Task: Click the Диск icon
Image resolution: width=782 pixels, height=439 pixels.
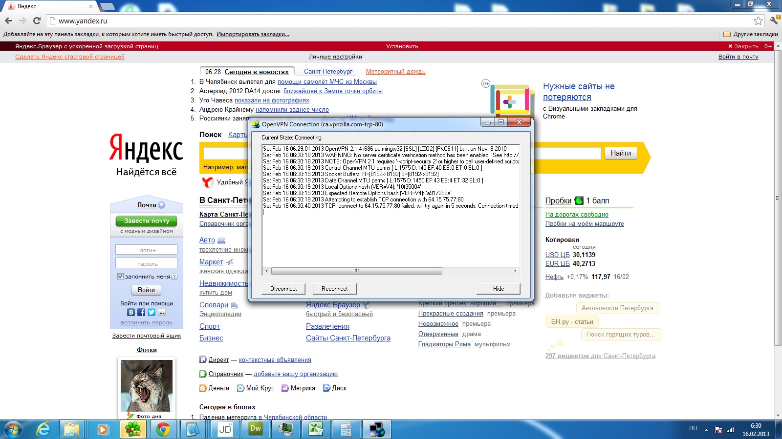Action: (x=326, y=388)
